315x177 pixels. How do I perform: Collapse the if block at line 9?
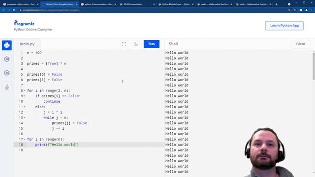pyautogui.click(x=25, y=96)
